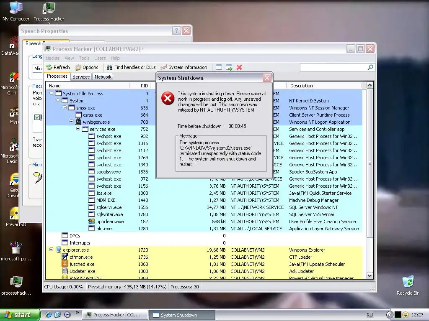Click the winlogon.exe process icon
Screen dimensions: 429x321
click(78, 122)
